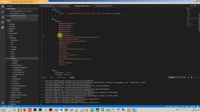Open purple-green.css in explorer
This screenshot has height=112, width=200.
(x=19, y=74)
